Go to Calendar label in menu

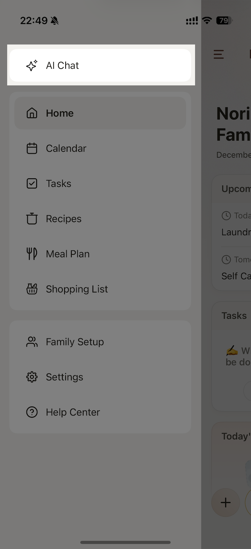point(66,149)
